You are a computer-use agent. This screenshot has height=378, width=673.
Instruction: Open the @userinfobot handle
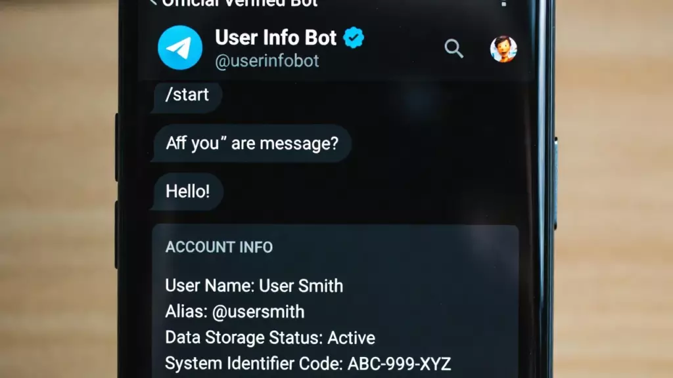(x=267, y=61)
